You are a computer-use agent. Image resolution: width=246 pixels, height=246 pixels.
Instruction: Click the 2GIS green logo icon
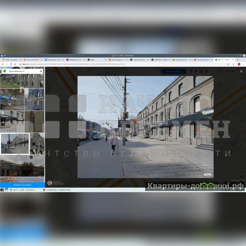click(5, 71)
